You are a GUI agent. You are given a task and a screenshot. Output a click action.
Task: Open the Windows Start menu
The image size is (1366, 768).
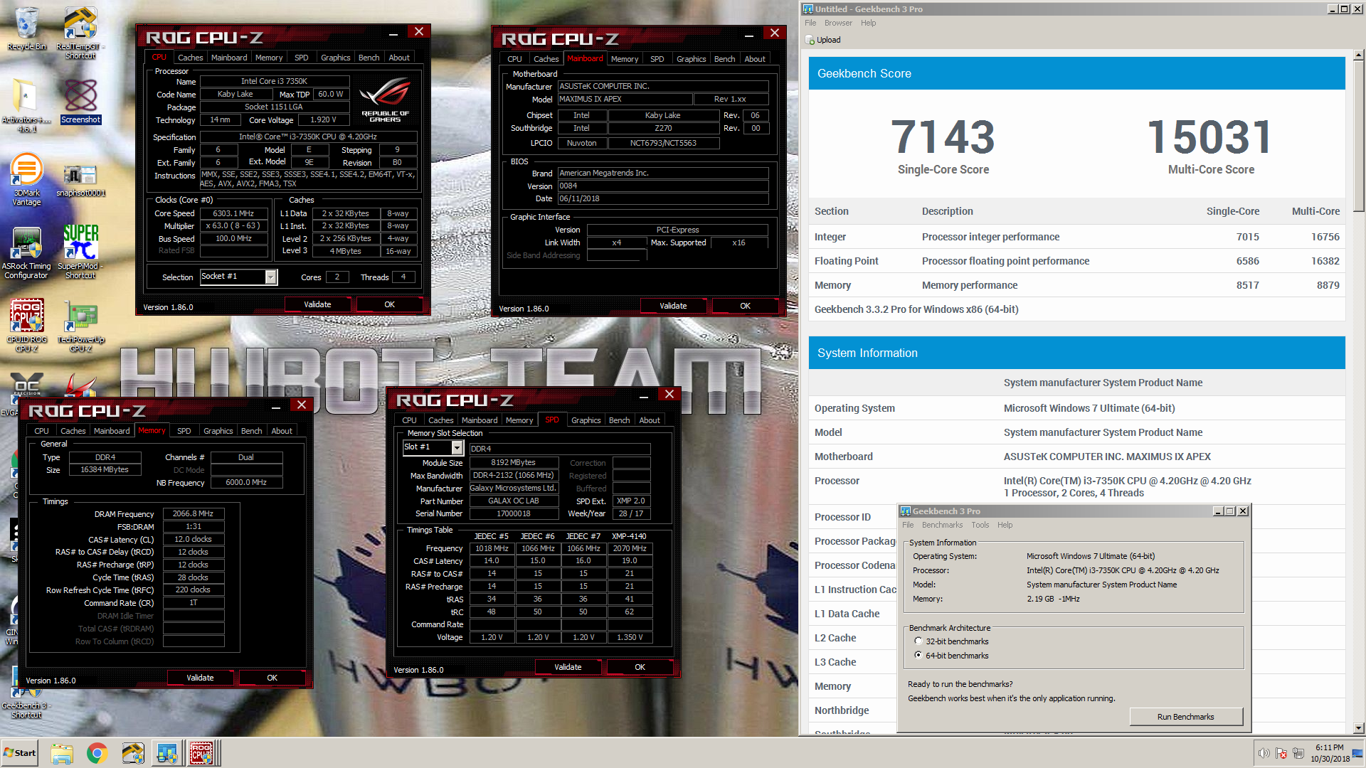19,753
